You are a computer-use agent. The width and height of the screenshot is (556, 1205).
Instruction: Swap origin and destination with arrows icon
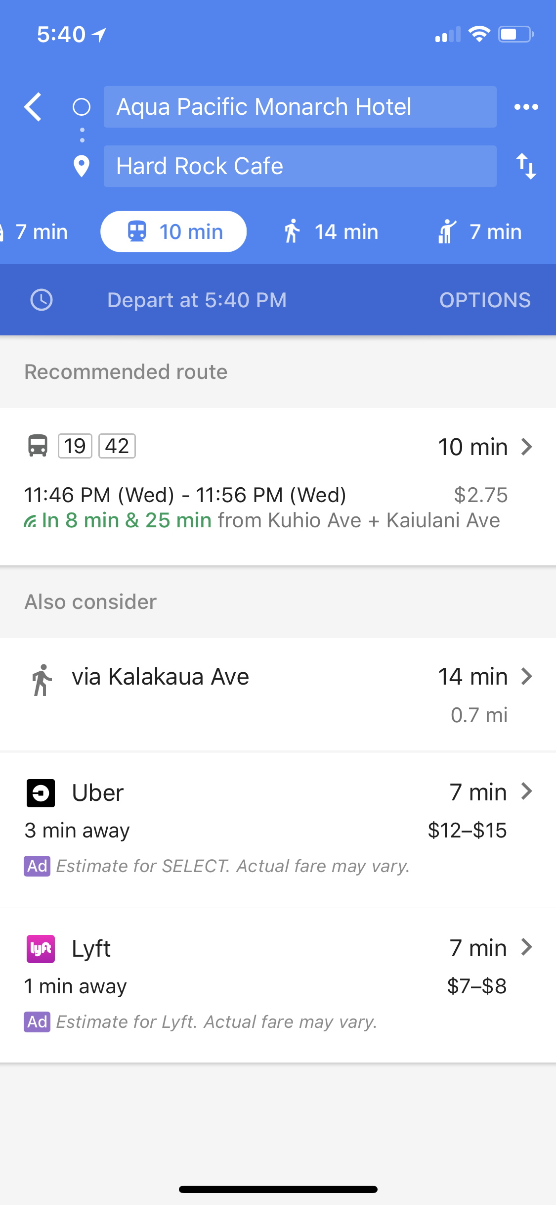(526, 166)
